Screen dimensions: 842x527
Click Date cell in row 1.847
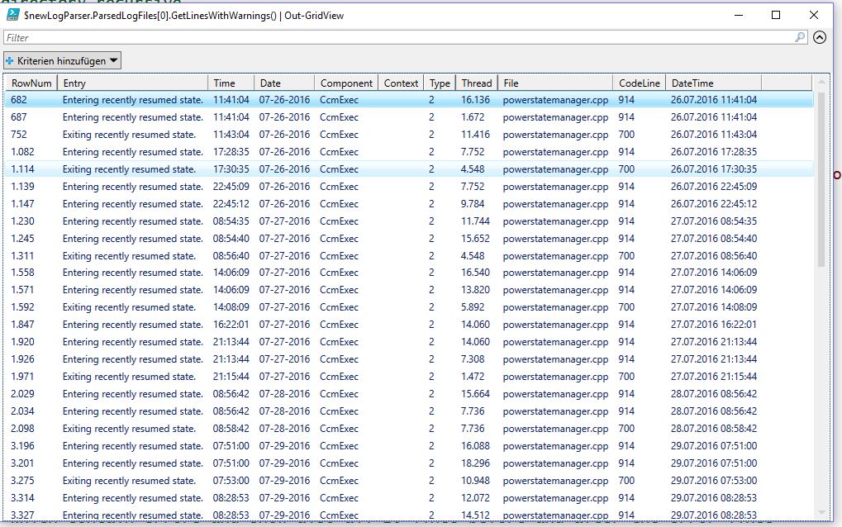coord(284,324)
